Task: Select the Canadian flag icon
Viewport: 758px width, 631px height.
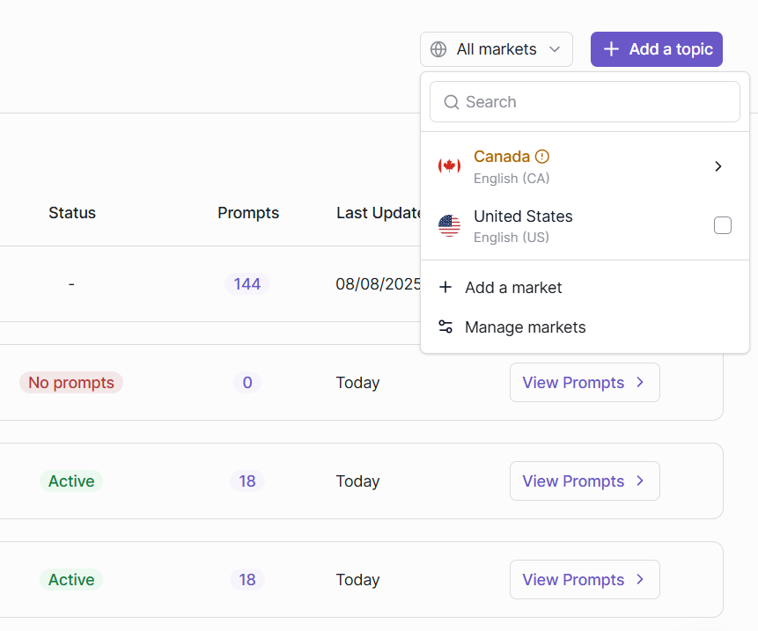Action: (449, 166)
